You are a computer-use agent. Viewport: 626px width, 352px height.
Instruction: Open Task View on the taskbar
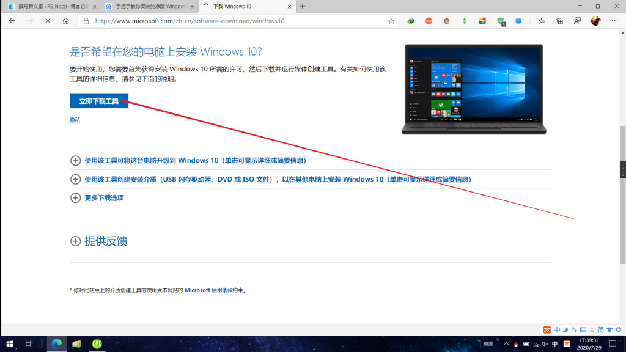coord(29,343)
